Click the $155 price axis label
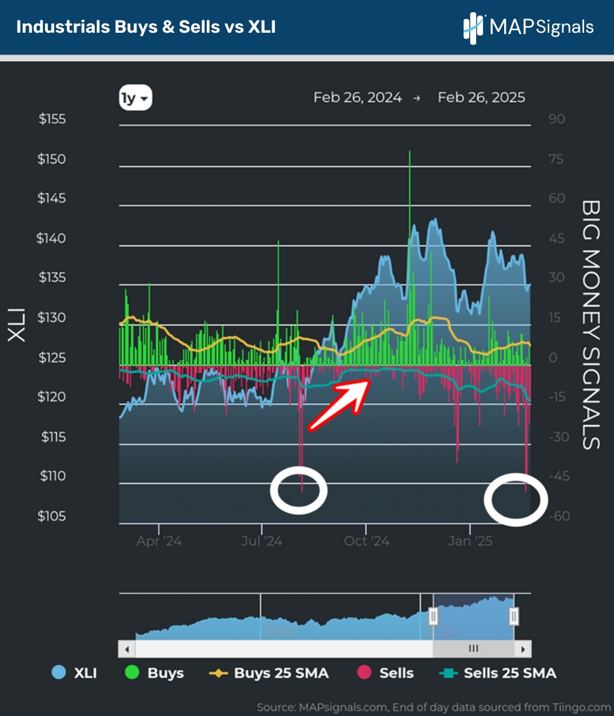614x716 pixels. (52, 119)
